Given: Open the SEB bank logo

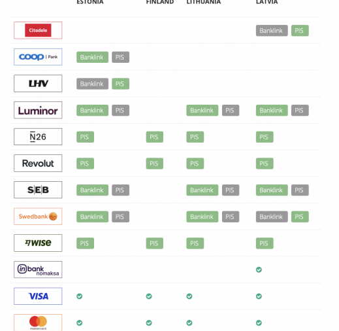Looking at the screenshot, I should pyautogui.click(x=38, y=190).
